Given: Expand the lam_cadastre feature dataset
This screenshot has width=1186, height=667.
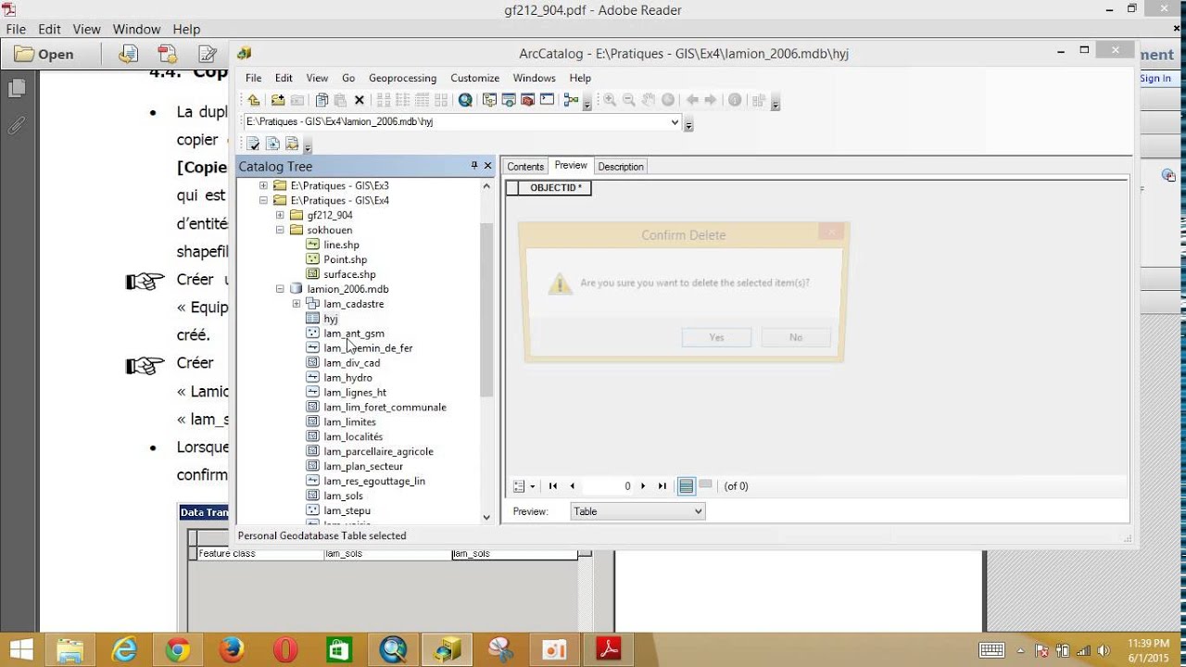Looking at the screenshot, I should point(296,304).
